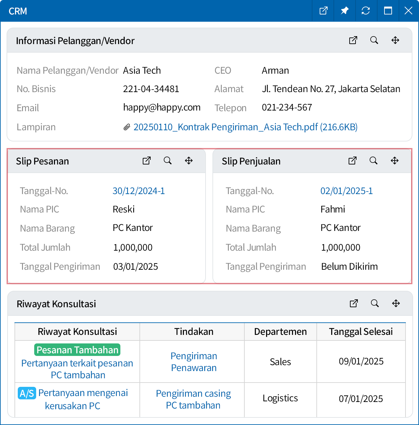Open Pertanyaan terkait pesanan PC tambahan
This screenshot has width=419, height=425.
(77, 369)
